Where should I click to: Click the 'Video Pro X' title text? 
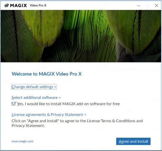pos(38,5)
